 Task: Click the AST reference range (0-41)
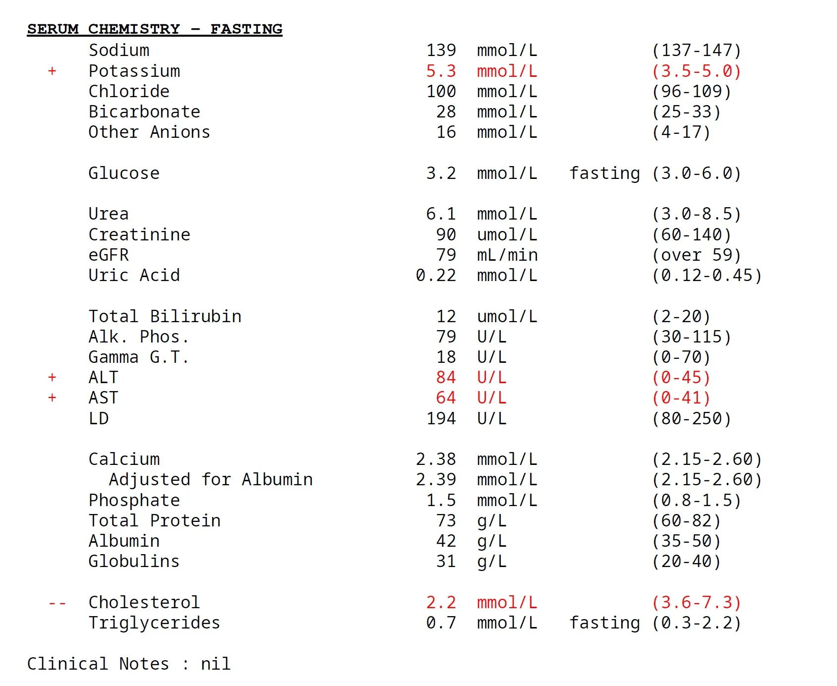pos(681,398)
